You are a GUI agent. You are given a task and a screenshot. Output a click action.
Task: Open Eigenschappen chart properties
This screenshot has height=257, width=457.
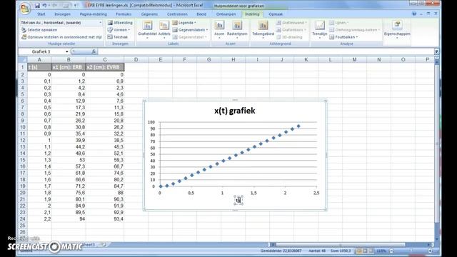click(x=397, y=30)
